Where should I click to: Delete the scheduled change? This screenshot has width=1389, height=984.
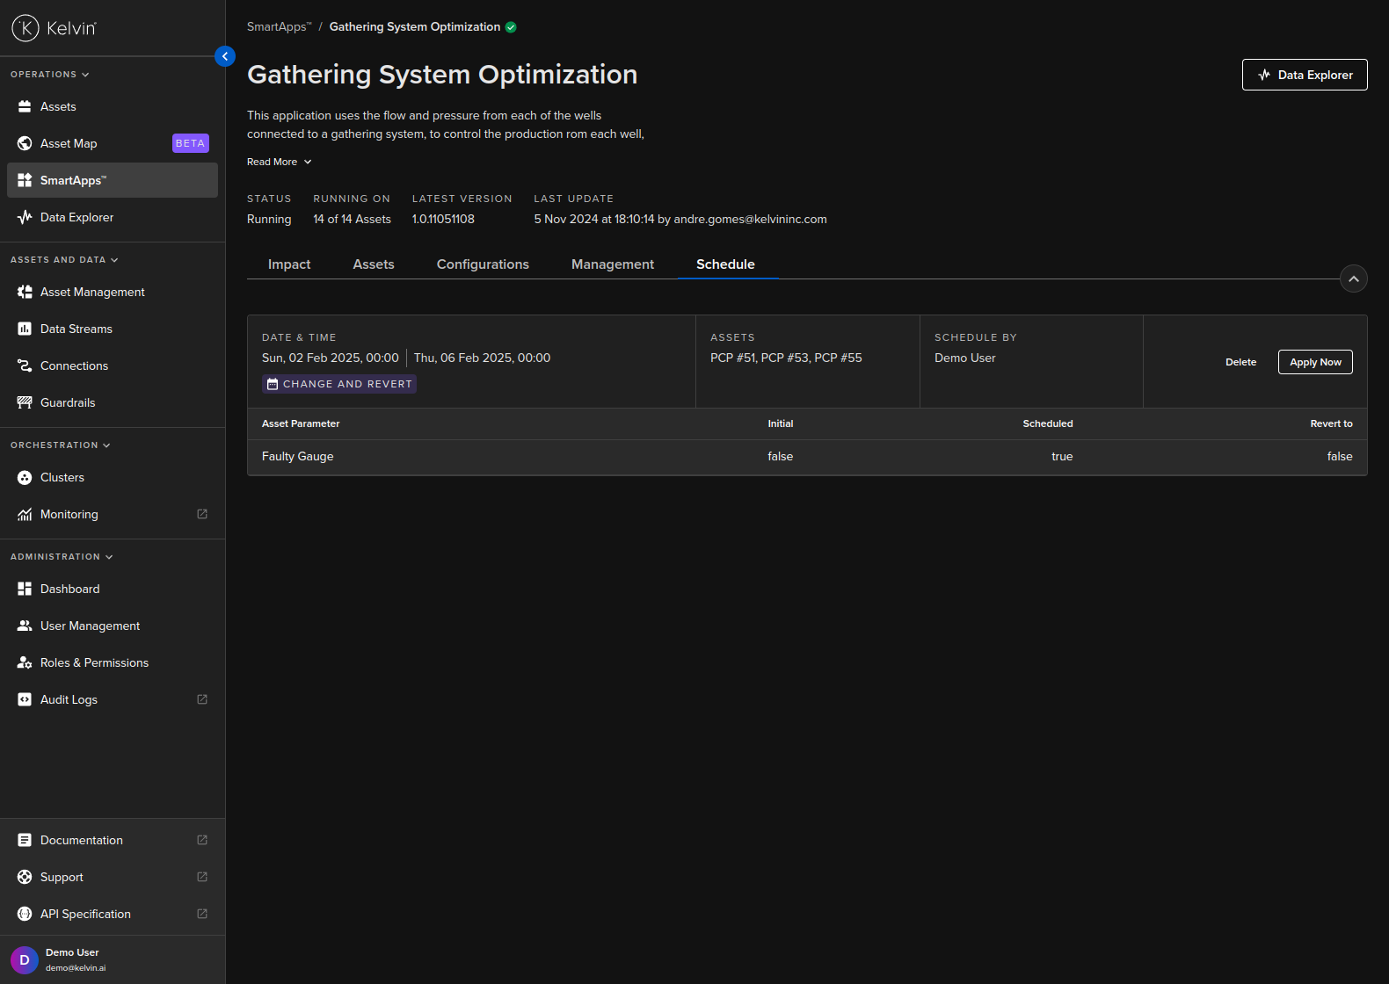[x=1240, y=362]
